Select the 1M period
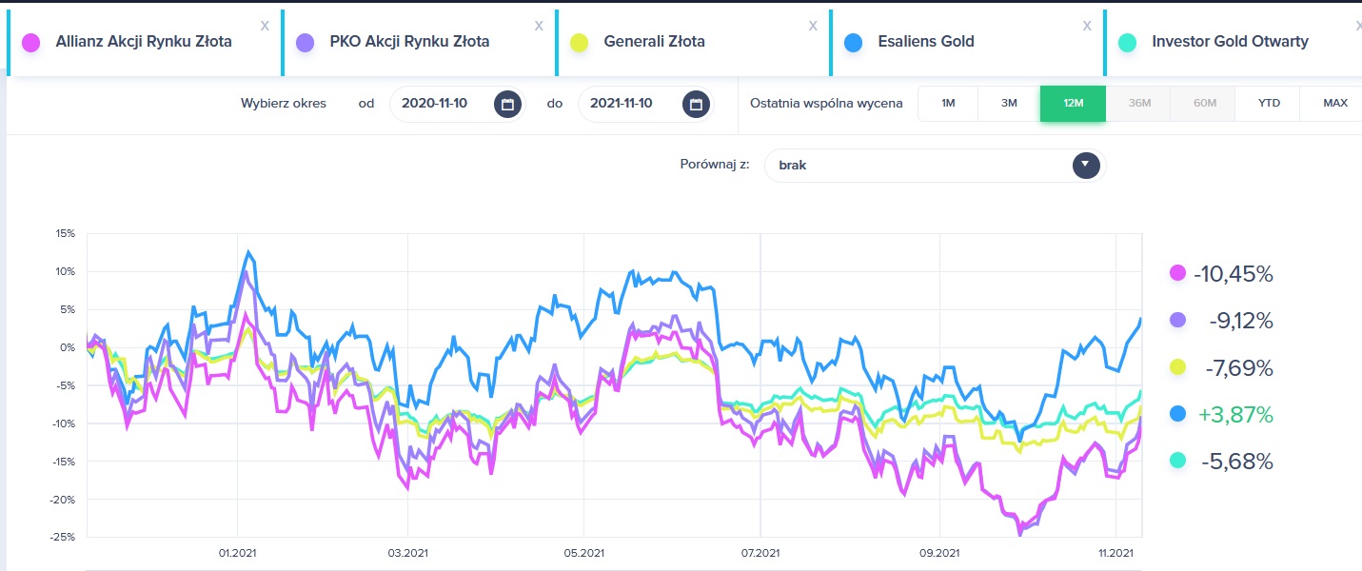The width and height of the screenshot is (1362, 571). (x=948, y=103)
